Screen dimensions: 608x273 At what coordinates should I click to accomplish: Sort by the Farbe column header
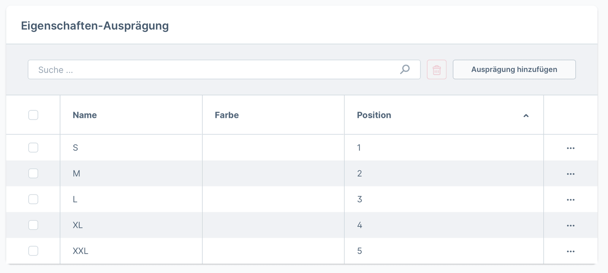[x=227, y=115]
